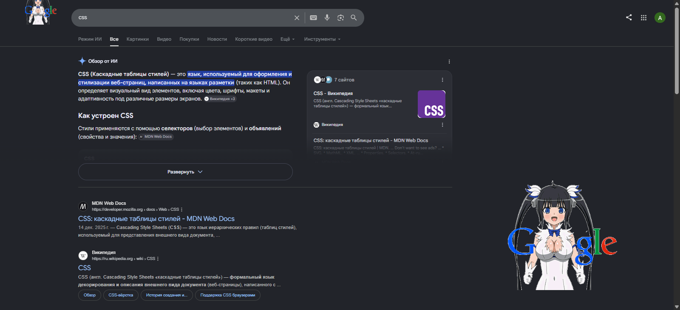Open the three-dot menu for Обзор от ИИ

tap(449, 61)
